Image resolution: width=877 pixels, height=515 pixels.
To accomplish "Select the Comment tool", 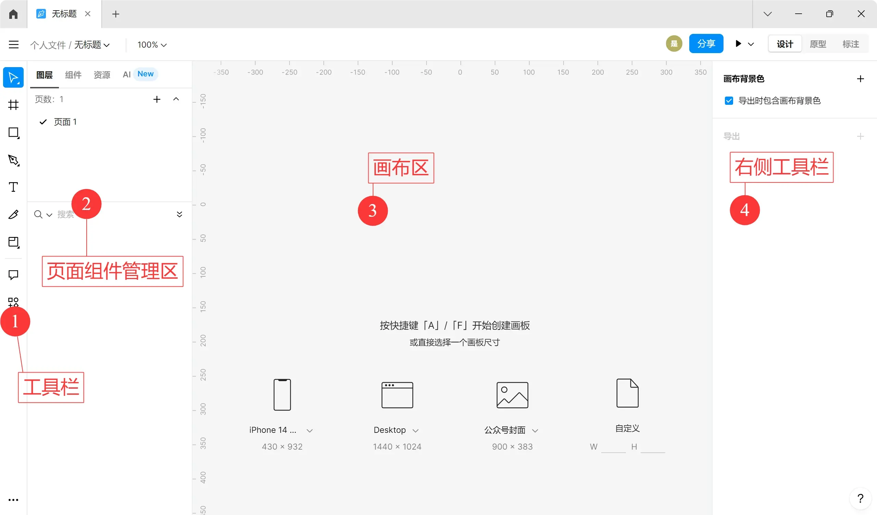I will click(13, 275).
